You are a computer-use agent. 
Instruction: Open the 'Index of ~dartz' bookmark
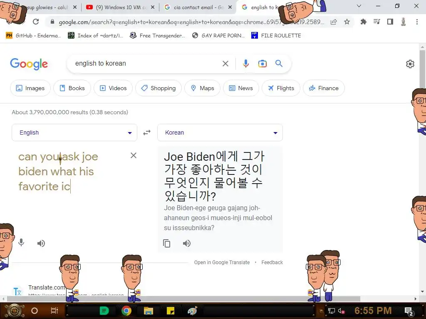pyautogui.click(x=95, y=36)
